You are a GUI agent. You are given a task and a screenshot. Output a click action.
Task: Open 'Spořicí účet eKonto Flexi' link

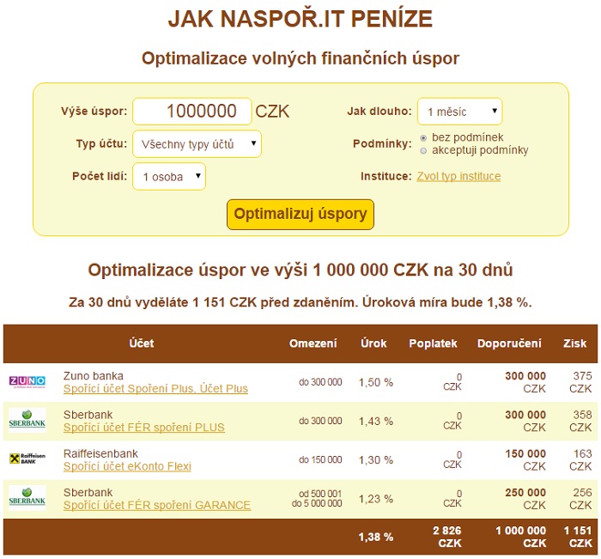[x=127, y=466]
